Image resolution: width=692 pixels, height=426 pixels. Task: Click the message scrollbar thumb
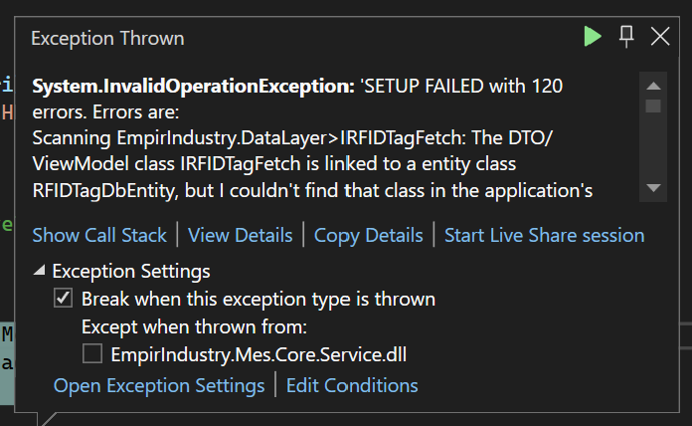653,106
